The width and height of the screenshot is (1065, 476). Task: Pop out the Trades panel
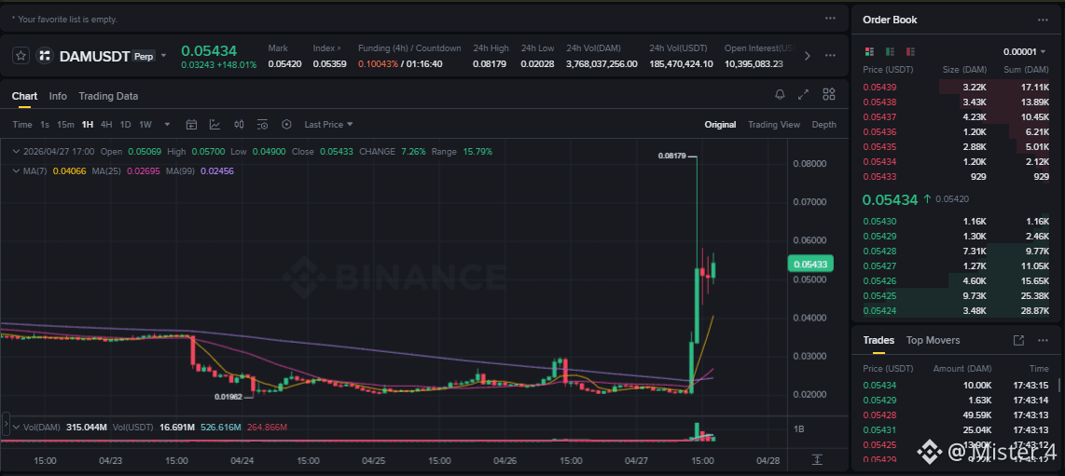pyautogui.click(x=1018, y=340)
